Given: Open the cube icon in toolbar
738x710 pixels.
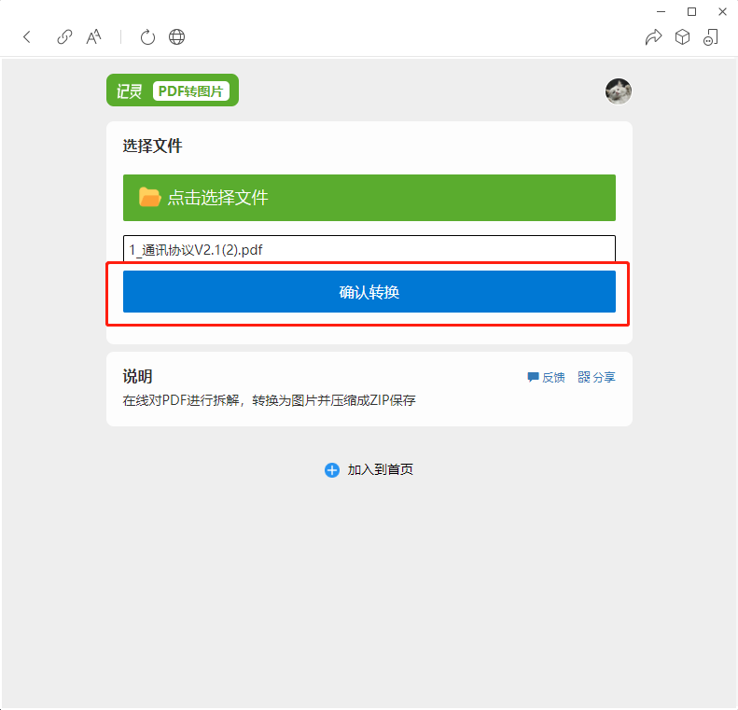Looking at the screenshot, I should tap(682, 36).
